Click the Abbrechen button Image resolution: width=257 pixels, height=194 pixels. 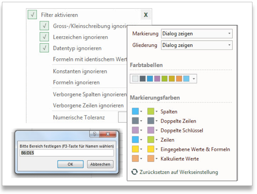(x=100, y=164)
